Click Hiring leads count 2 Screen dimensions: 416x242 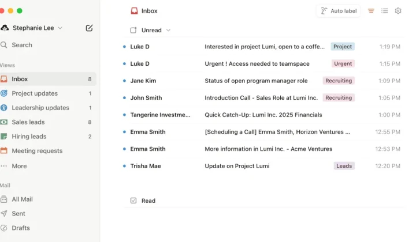(90, 137)
